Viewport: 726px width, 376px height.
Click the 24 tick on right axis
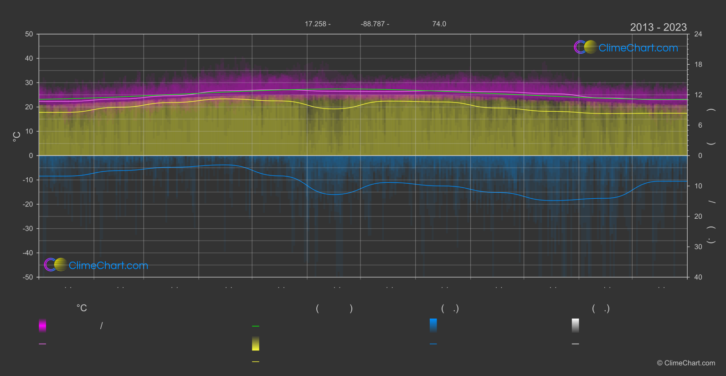[698, 34]
